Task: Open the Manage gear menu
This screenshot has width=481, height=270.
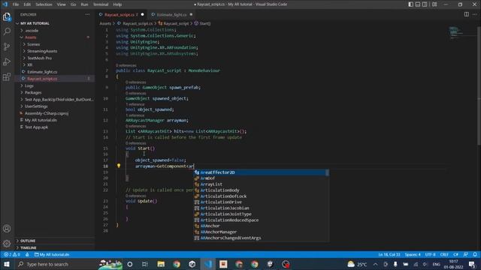Action: [7, 244]
